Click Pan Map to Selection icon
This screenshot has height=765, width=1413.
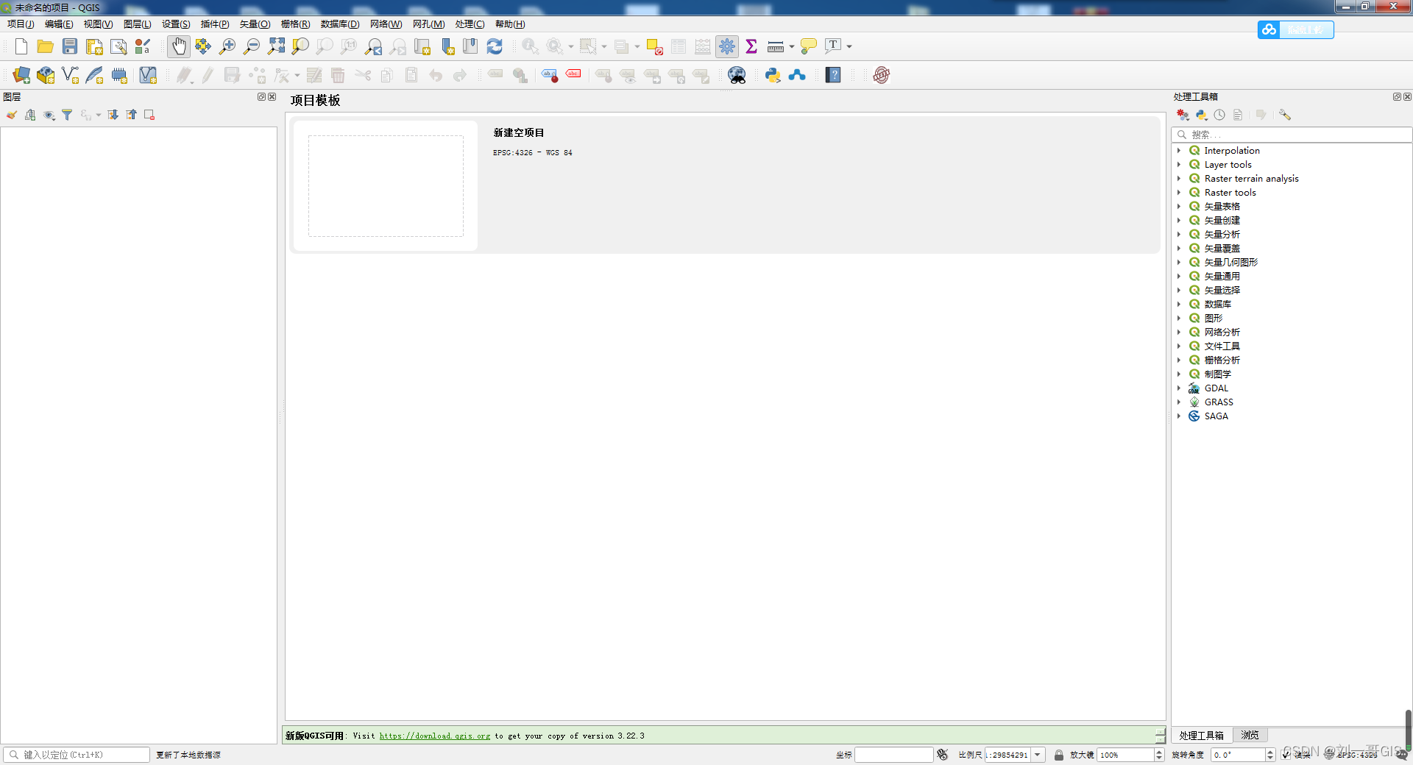[x=203, y=46]
